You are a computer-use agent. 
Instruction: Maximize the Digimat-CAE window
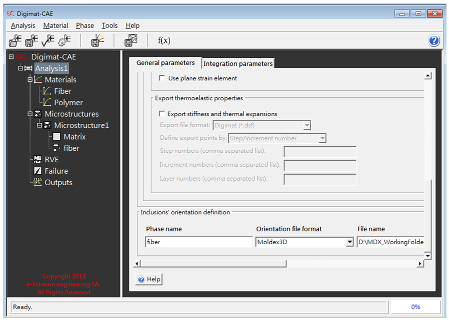pyautogui.click(x=418, y=13)
